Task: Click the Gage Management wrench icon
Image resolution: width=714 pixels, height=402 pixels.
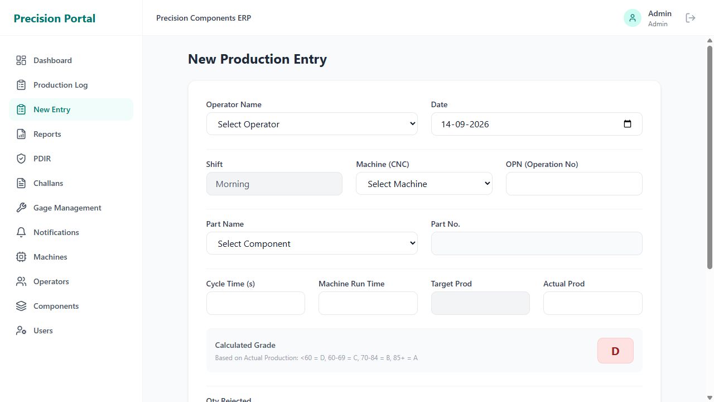Action: point(21,208)
